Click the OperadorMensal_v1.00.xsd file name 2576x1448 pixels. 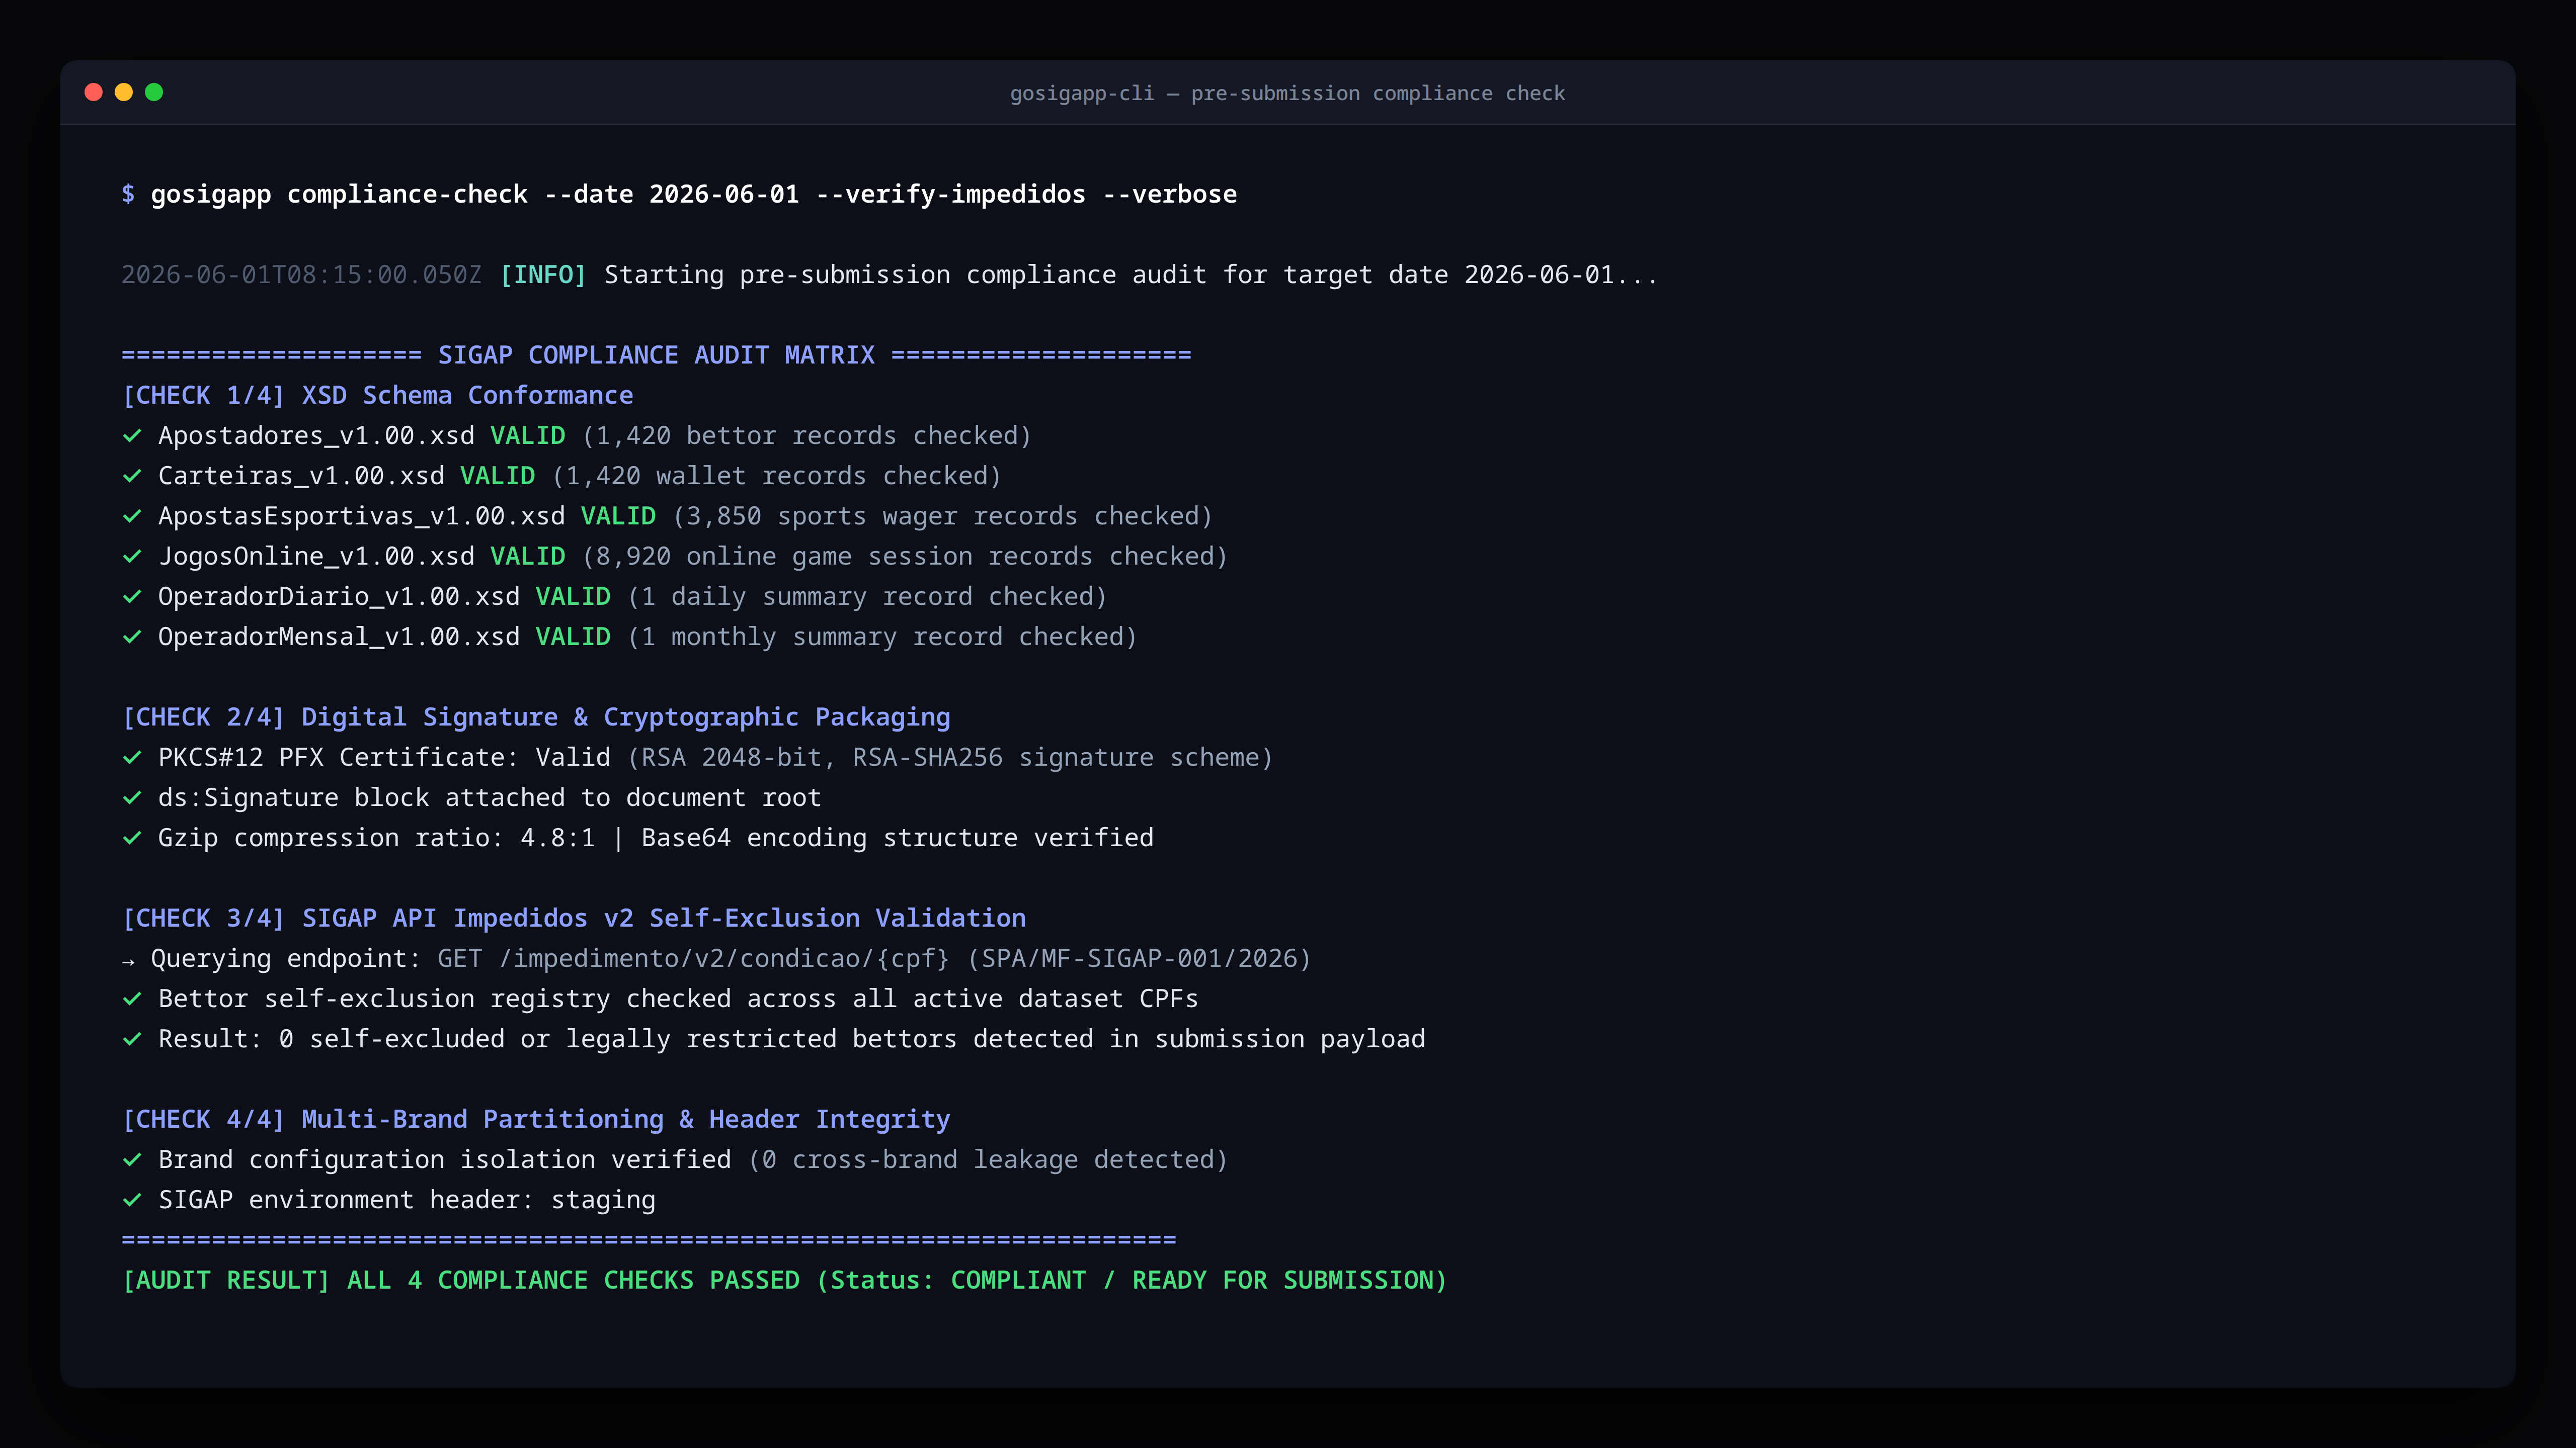339,637
